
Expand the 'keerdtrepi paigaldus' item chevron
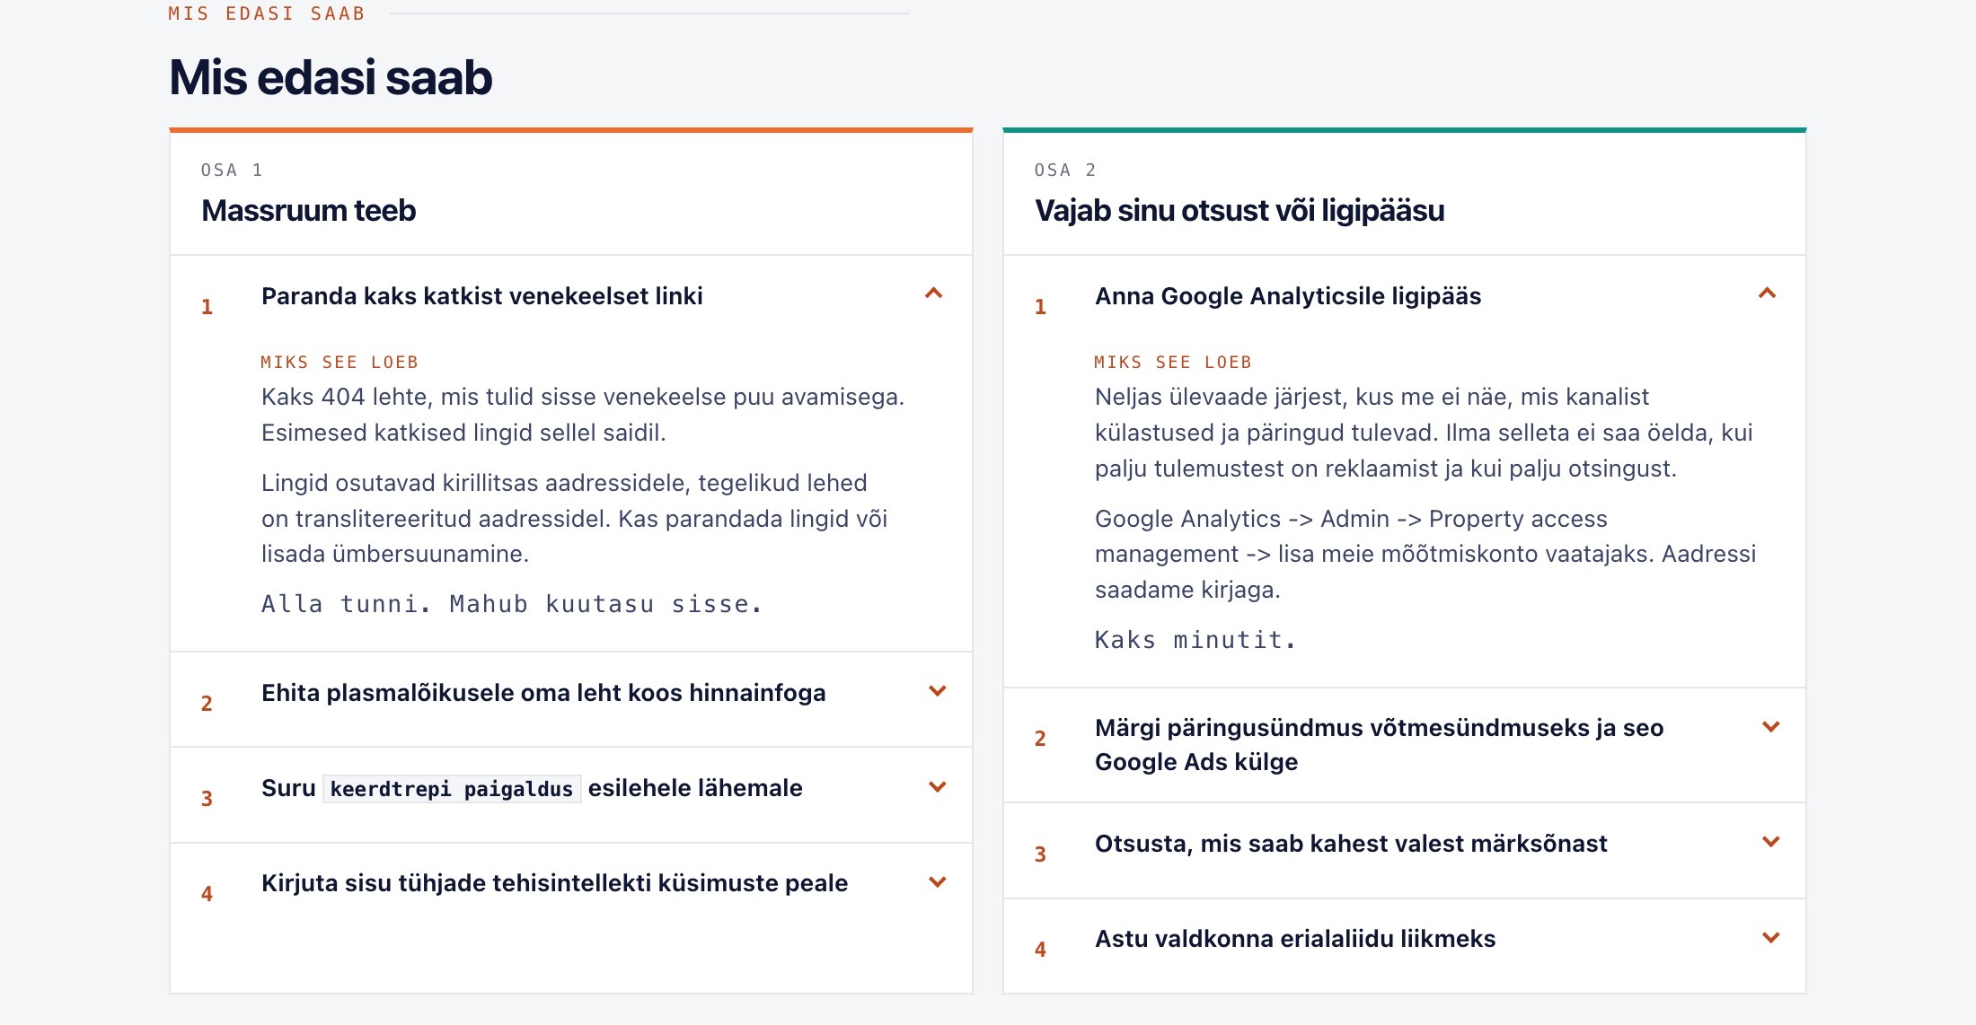coord(937,787)
